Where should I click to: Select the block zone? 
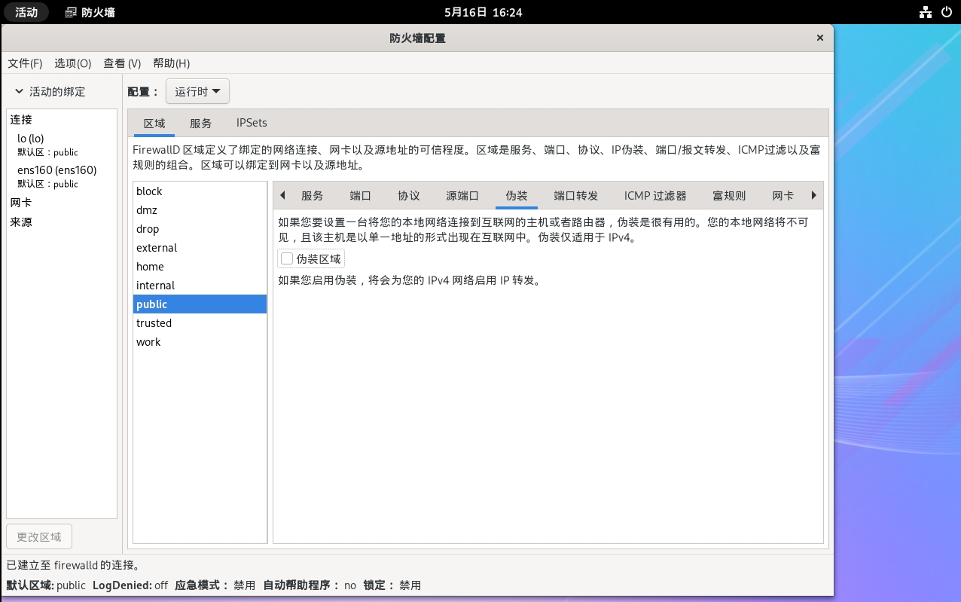pos(200,191)
